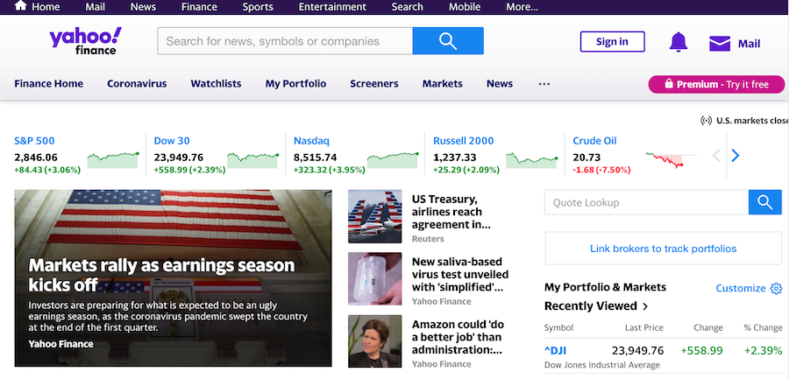
Task: Open Link brokers to track portfolios
Action: coord(663,249)
